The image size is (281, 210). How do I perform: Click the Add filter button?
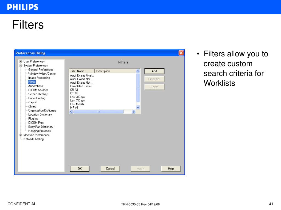coord(154,71)
